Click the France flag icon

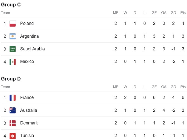[12, 98]
